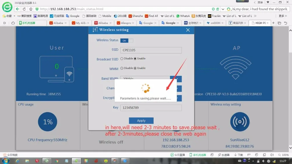292x164 pixels.
Task: Open the Mobile bookmark
Action: pos(105,16)
